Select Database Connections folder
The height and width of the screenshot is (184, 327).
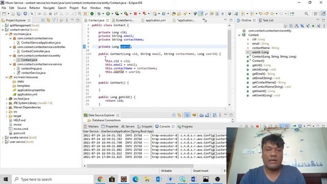point(106,121)
